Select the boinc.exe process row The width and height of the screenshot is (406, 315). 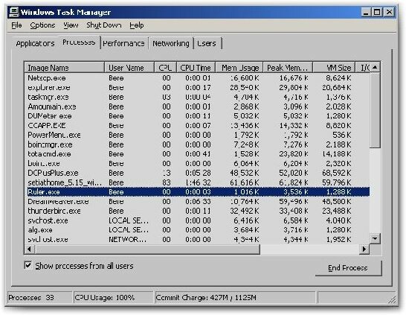(x=197, y=164)
